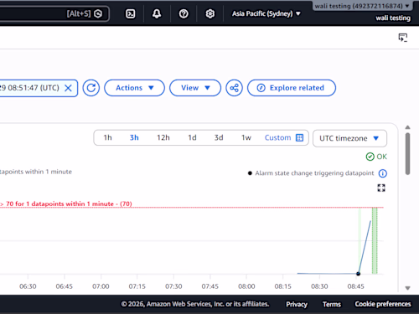Select the 12h time range
The width and height of the screenshot is (419, 314).
point(163,137)
